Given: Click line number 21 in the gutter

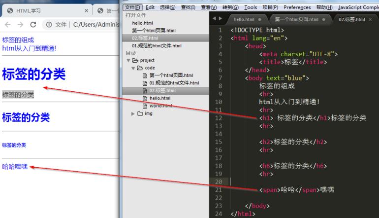Looking at the screenshot, I should [x=219, y=190].
